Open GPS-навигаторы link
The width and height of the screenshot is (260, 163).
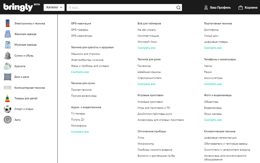click(x=82, y=36)
